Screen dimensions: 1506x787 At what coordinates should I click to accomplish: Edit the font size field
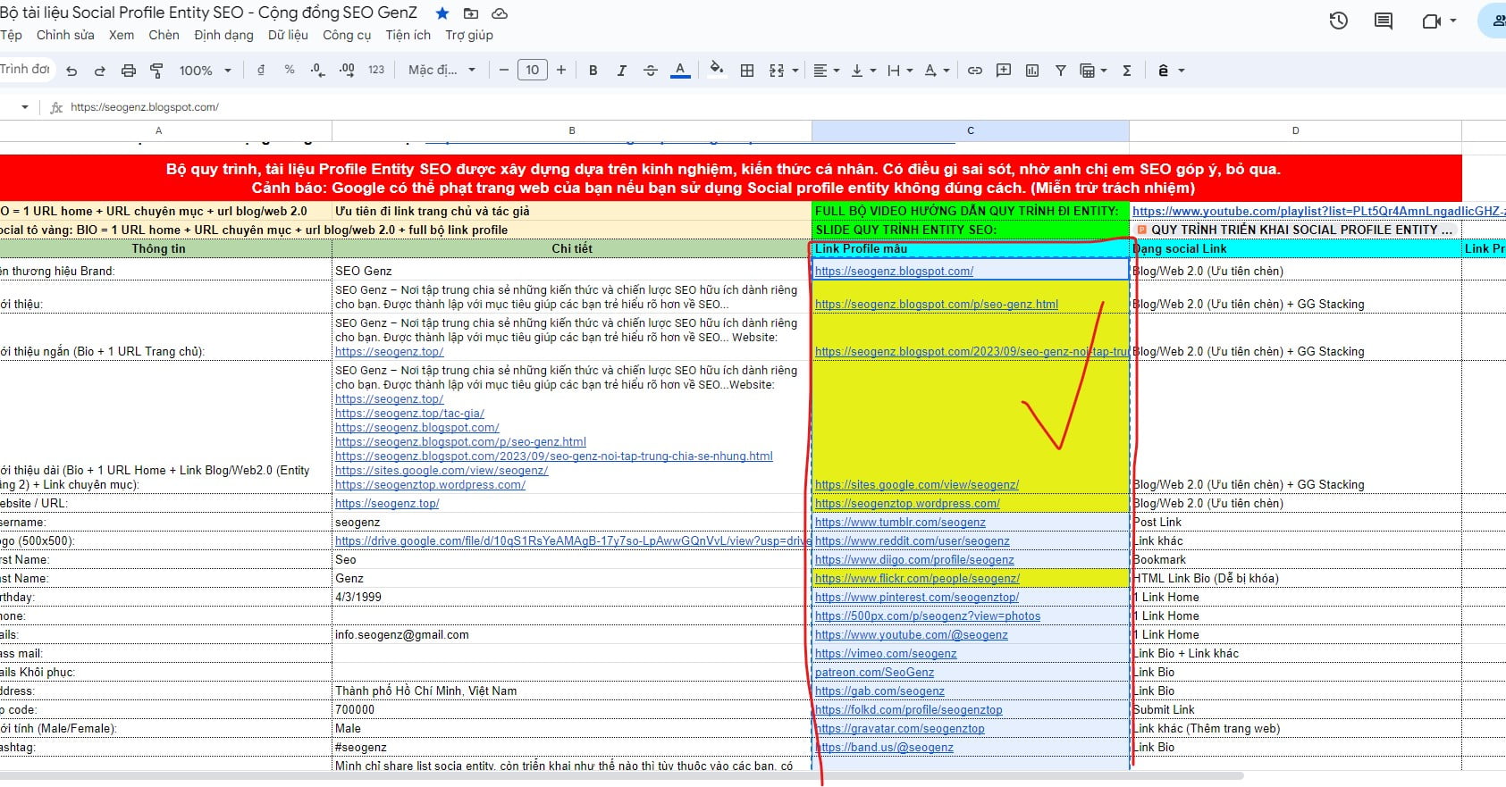coord(533,71)
